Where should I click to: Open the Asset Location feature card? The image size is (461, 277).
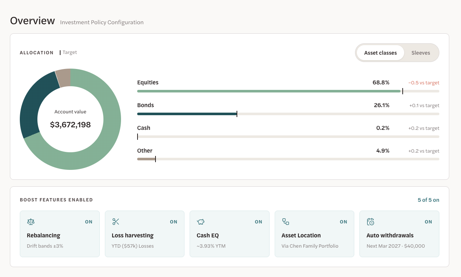click(x=314, y=234)
